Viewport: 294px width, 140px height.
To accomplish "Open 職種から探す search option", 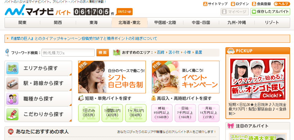I will 38,99.
